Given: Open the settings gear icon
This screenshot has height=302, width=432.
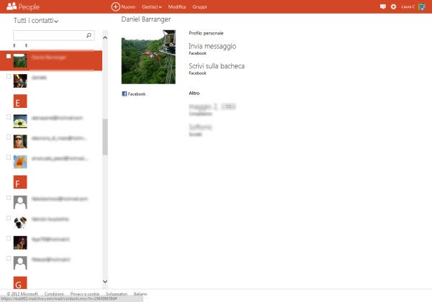Looking at the screenshot, I should pos(393,6).
